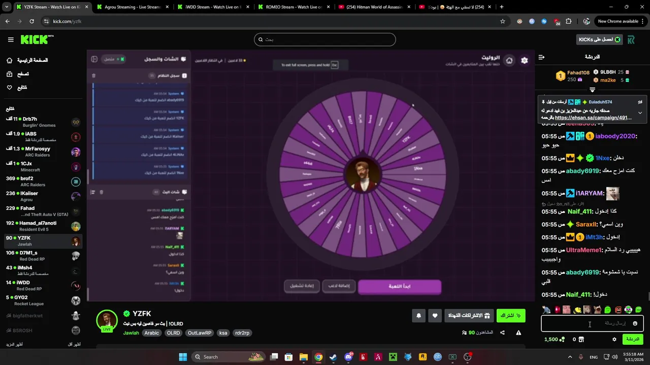The height and width of the screenshot is (365, 650).
Task: Reload the page in Chrome
Action: click(31, 21)
